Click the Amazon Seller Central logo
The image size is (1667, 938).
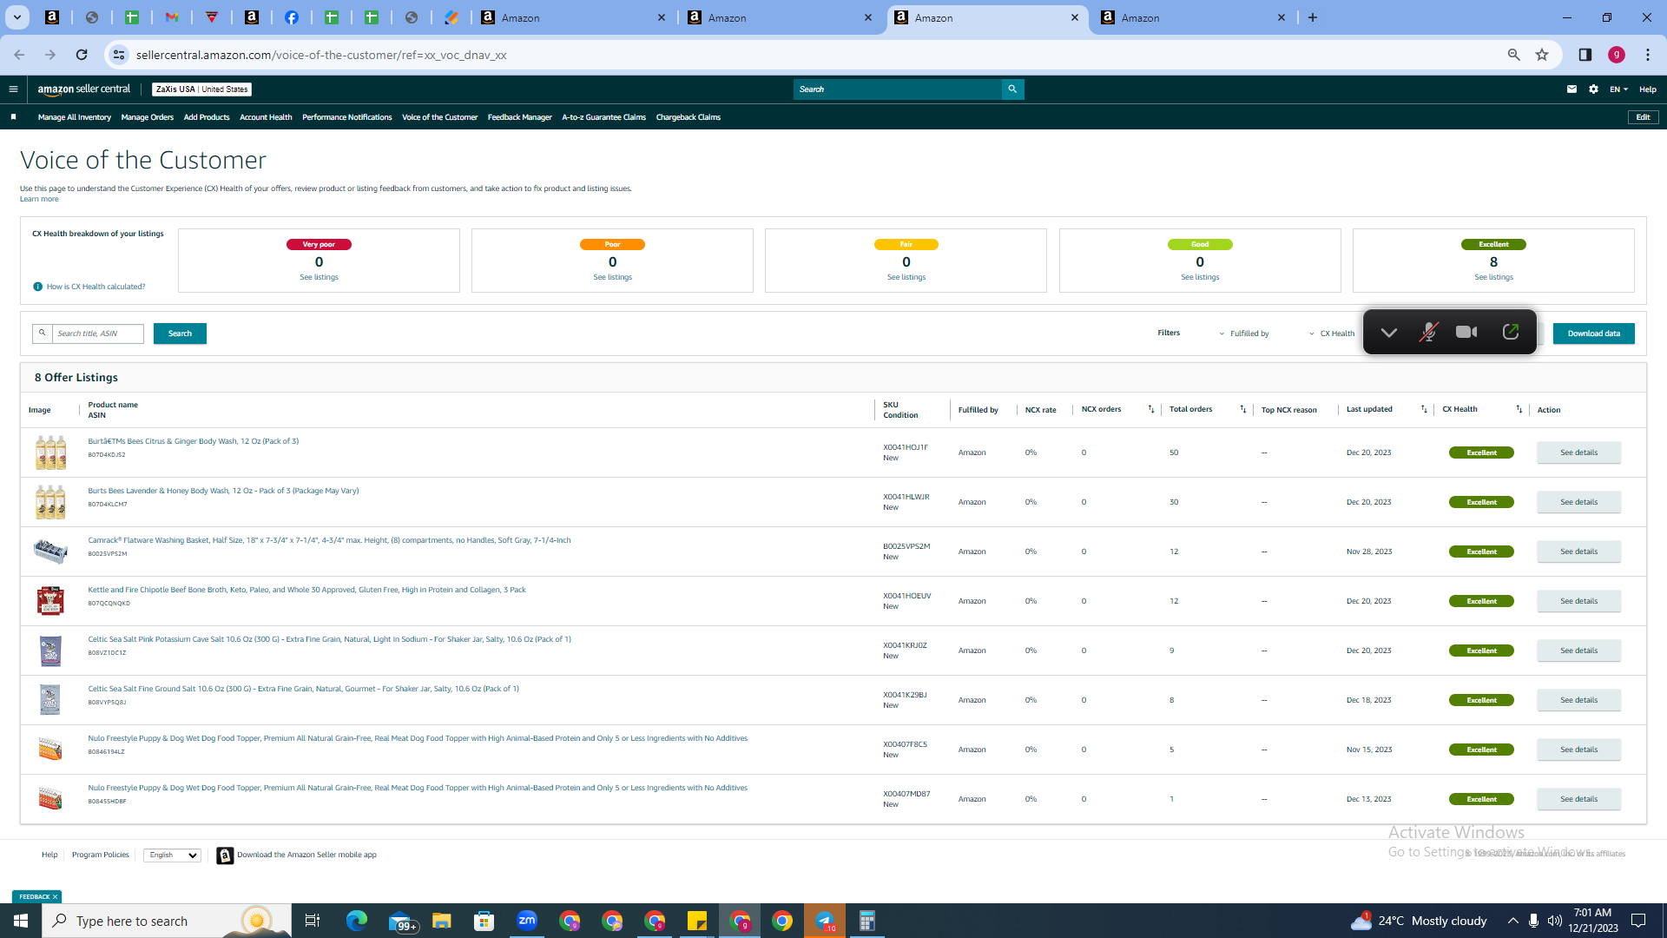84,89
